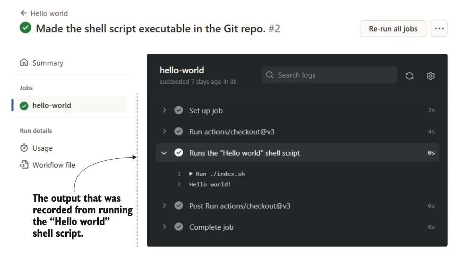456x259 pixels.
Task: Click the Summary home icon
Action: coord(24,63)
